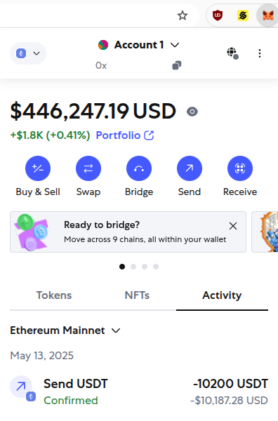Bookmark the page with the star icon
Viewport: 278px width, 421px height.
point(183,15)
